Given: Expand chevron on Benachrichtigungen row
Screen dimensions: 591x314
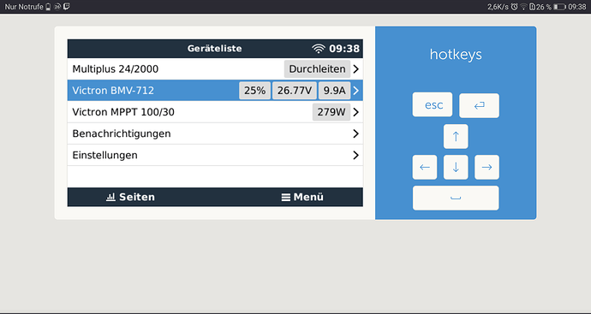Looking at the screenshot, I should point(355,133).
